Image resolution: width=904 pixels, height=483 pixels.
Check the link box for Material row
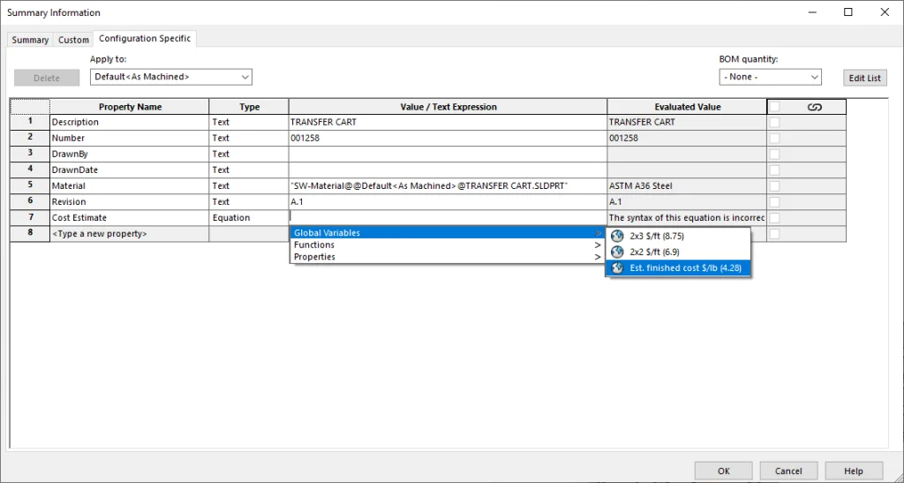(774, 186)
